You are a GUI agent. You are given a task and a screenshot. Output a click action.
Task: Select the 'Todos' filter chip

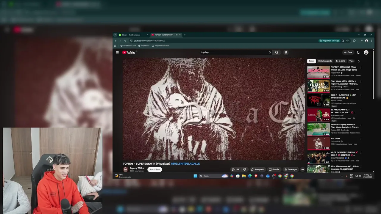point(311,61)
